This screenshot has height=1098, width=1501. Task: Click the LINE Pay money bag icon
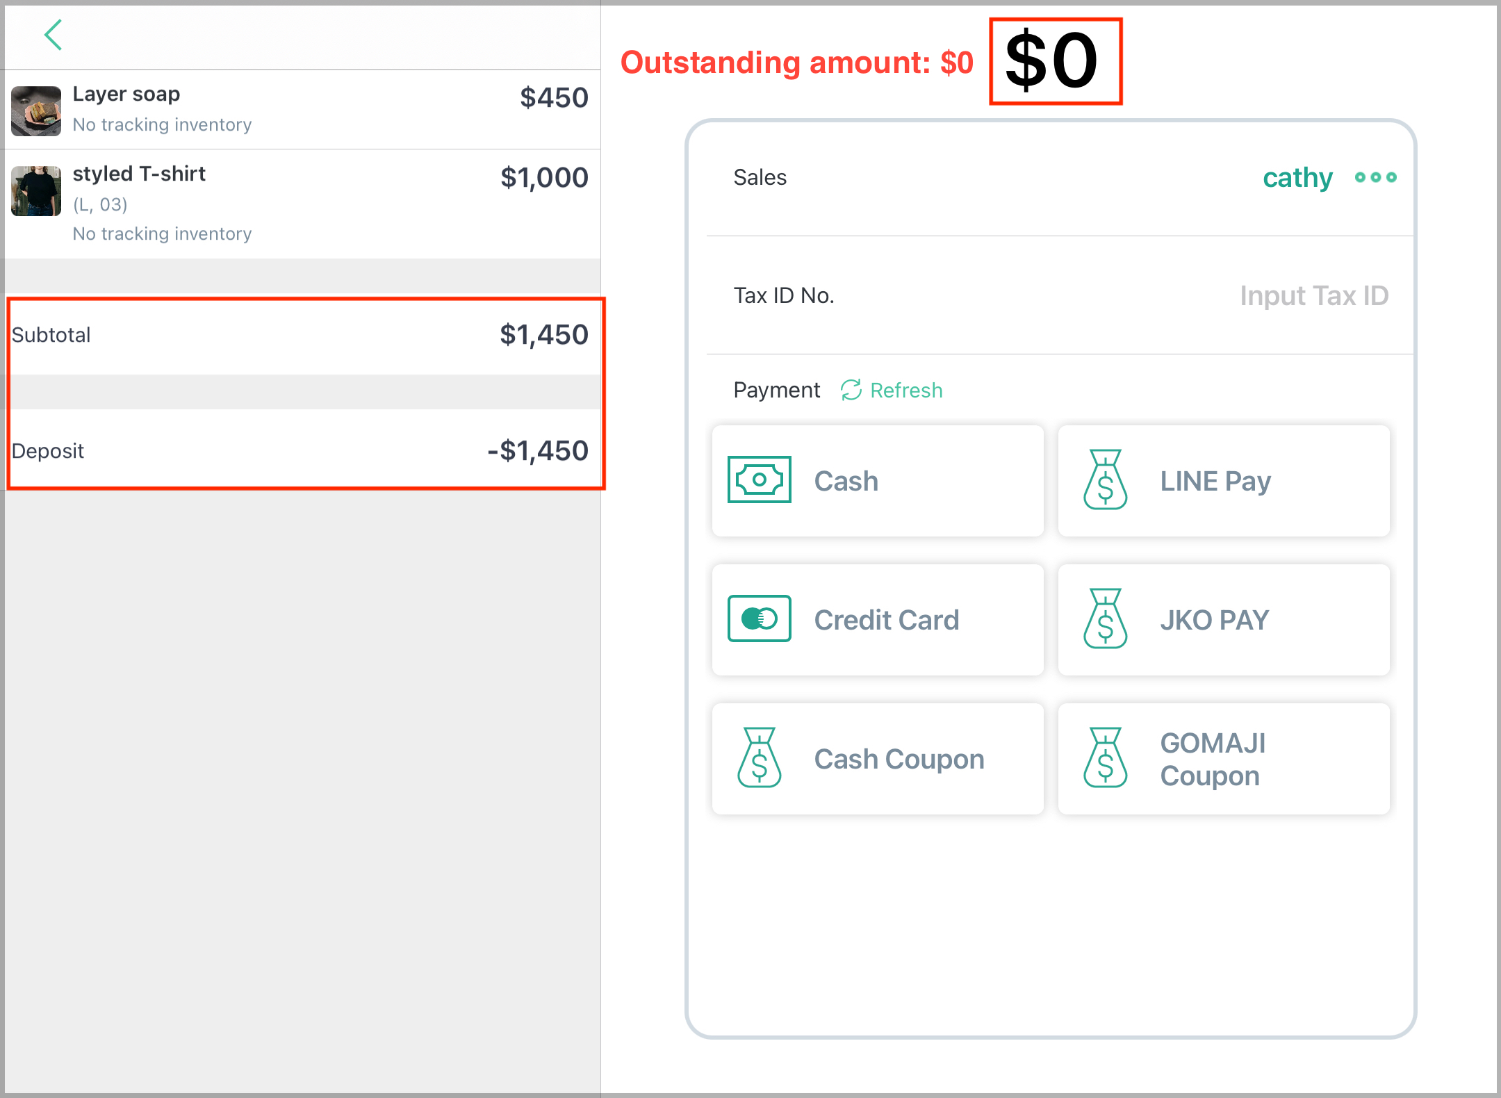(1105, 480)
